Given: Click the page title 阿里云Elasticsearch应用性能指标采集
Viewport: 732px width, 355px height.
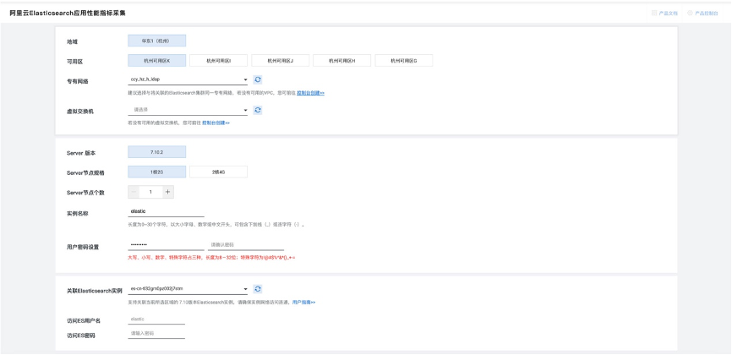Looking at the screenshot, I should click(x=68, y=13).
